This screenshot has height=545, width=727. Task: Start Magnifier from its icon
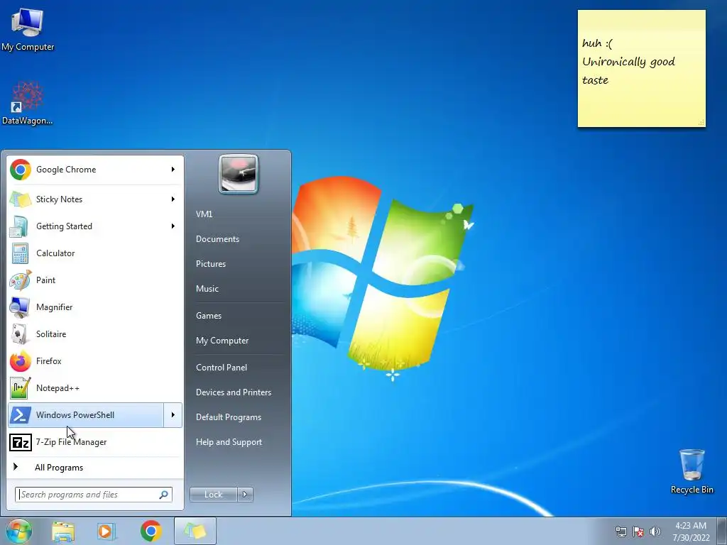coord(21,307)
